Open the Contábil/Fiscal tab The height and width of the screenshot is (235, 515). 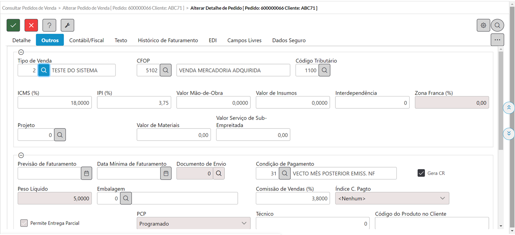click(x=87, y=40)
